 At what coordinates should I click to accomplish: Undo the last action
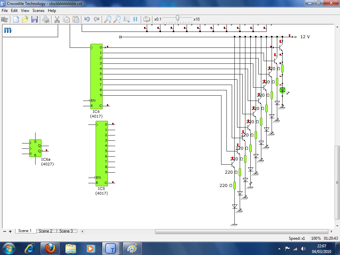click(87, 19)
